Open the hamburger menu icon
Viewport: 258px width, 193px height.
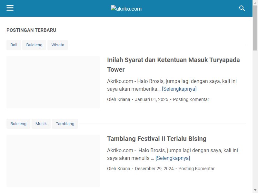tap(10, 8)
